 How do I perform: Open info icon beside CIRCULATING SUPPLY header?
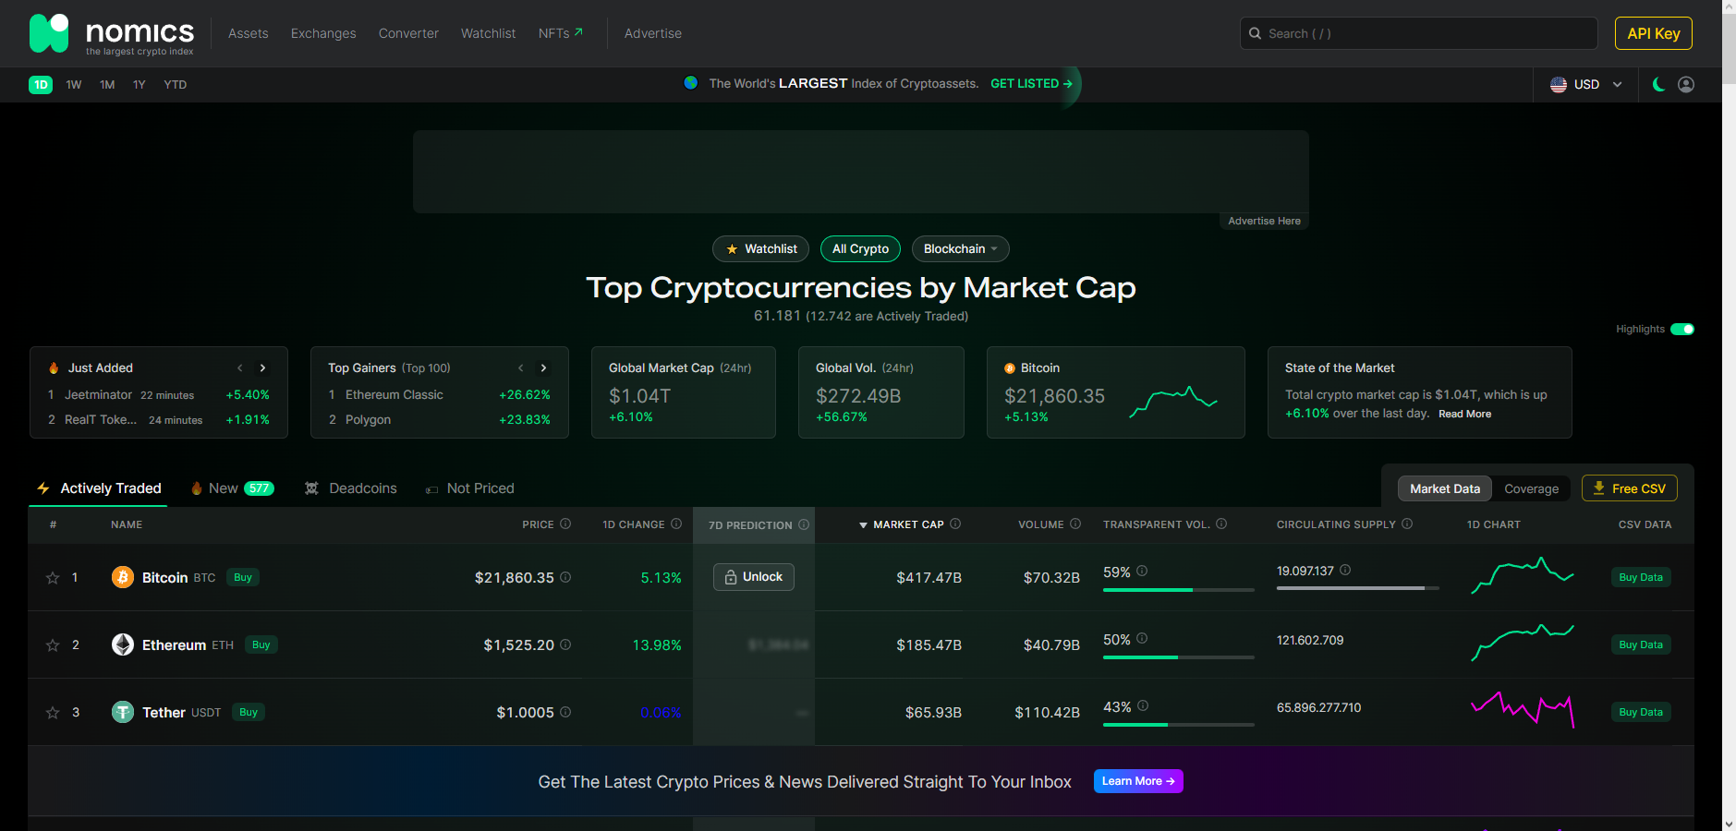[1407, 524]
